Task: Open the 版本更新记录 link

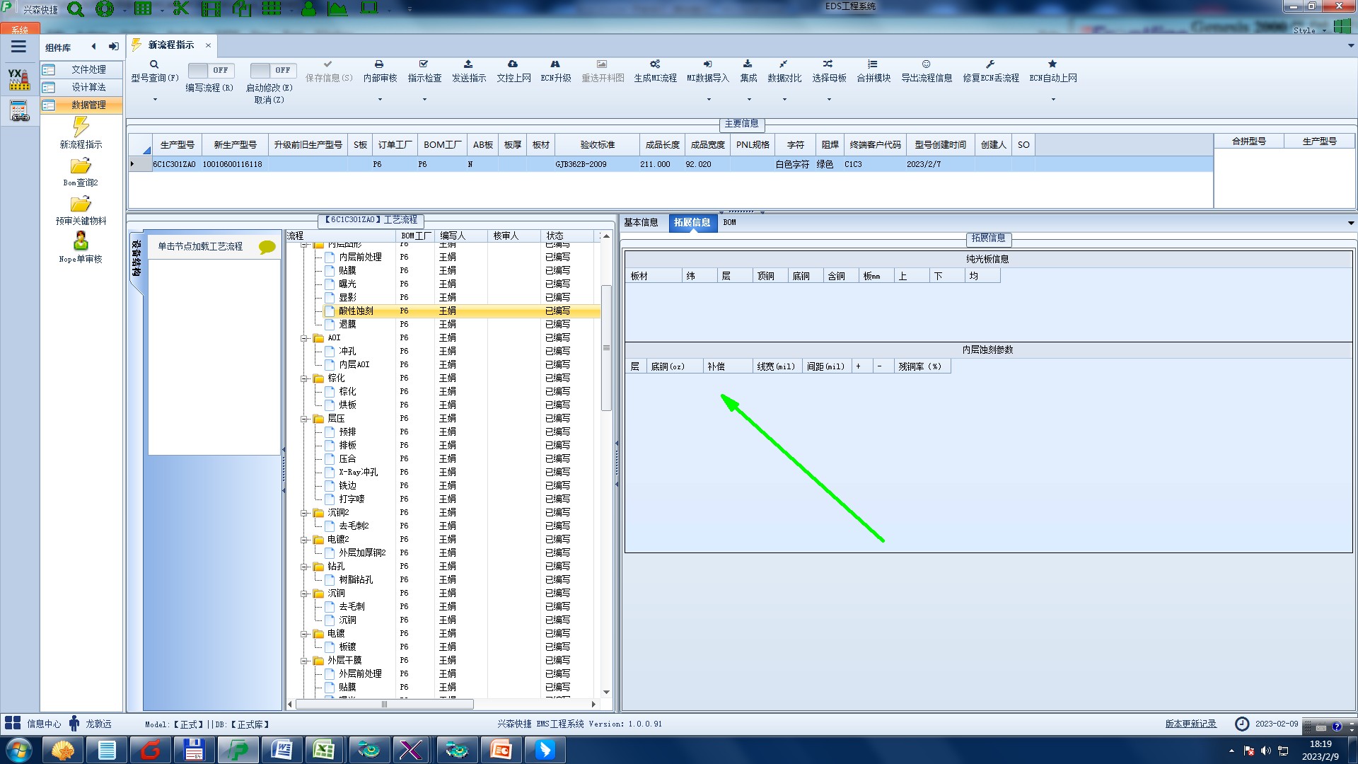Action: click(x=1190, y=724)
